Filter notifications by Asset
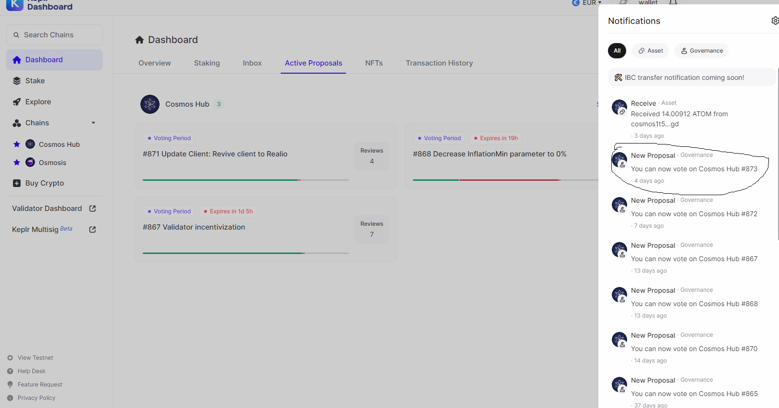The height and width of the screenshot is (408, 779). click(x=651, y=51)
